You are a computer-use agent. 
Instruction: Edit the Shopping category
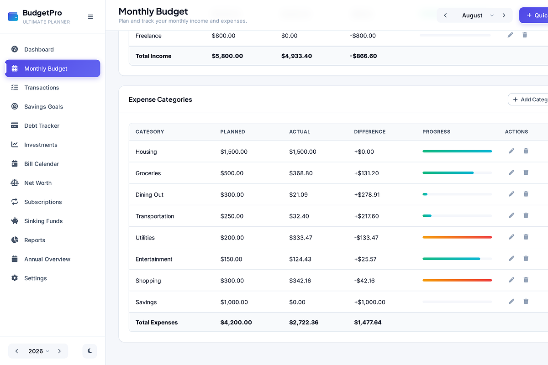(511, 280)
